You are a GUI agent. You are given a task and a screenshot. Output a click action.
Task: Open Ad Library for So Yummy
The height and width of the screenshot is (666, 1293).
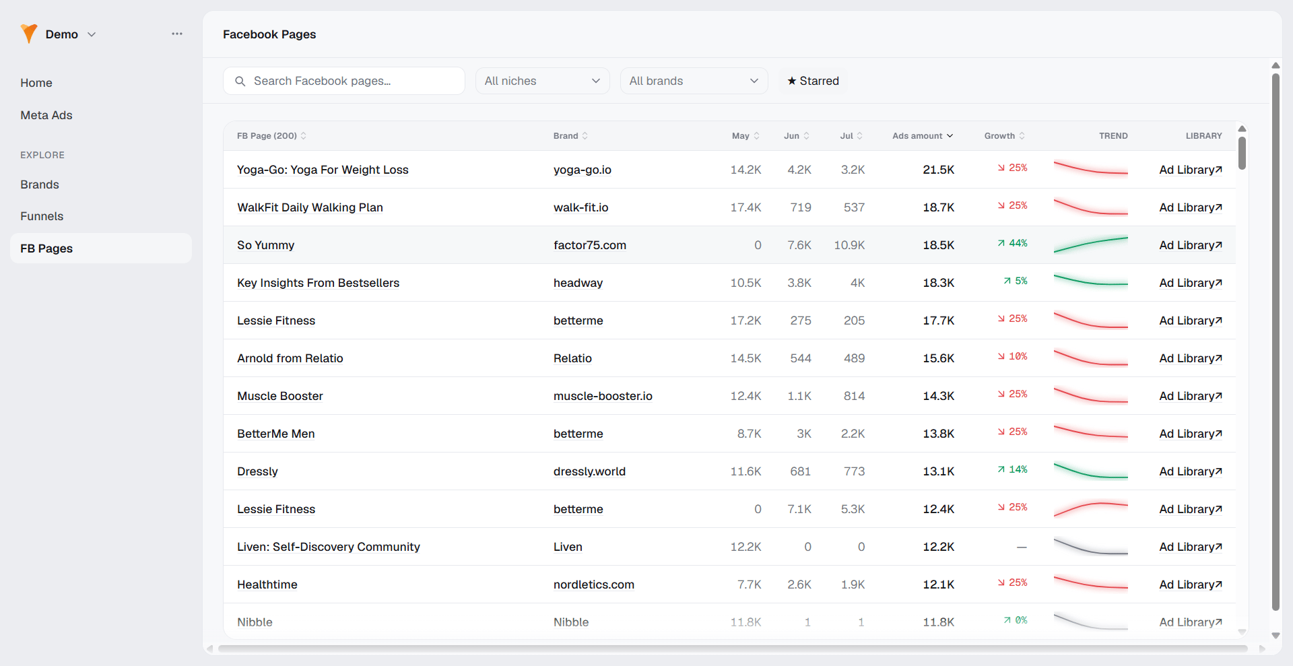[1191, 245]
